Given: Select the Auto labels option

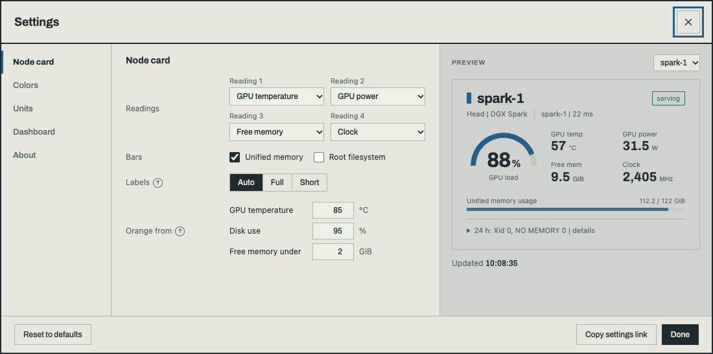Looking at the screenshot, I should click(x=246, y=183).
